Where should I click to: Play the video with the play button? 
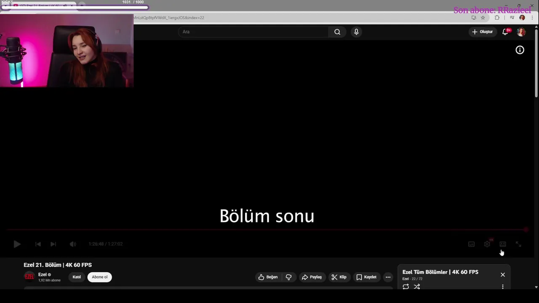17,244
